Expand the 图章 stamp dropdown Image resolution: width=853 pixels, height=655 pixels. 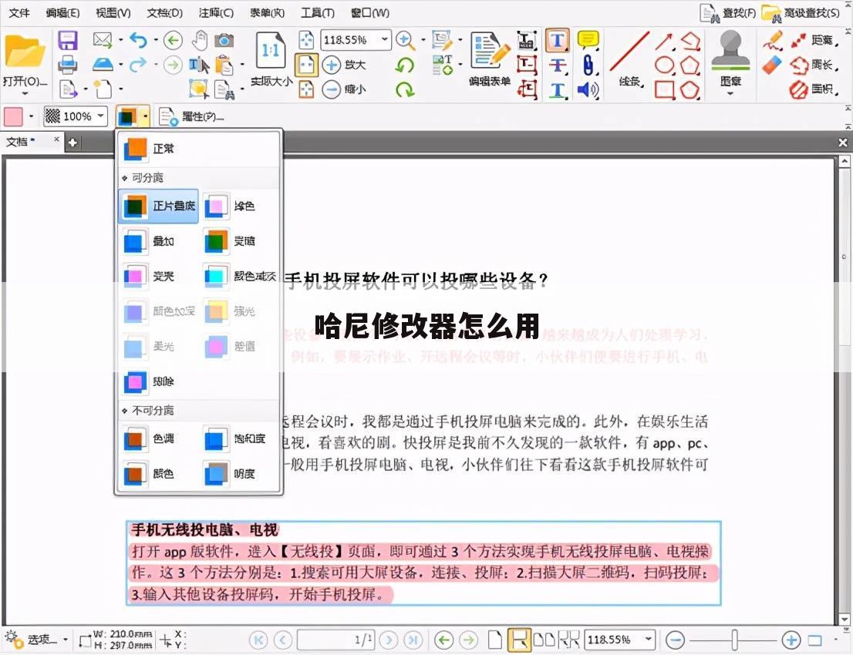[x=730, y=93]
